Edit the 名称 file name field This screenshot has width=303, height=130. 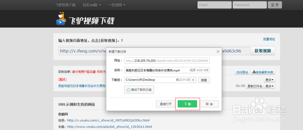click(x=167, y=70)
